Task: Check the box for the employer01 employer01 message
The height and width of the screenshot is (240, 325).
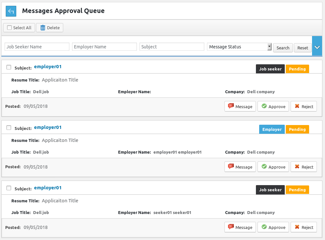Action: coord(9,128)
